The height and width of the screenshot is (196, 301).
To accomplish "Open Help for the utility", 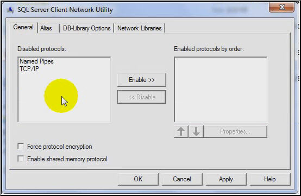I will point(270,179).
